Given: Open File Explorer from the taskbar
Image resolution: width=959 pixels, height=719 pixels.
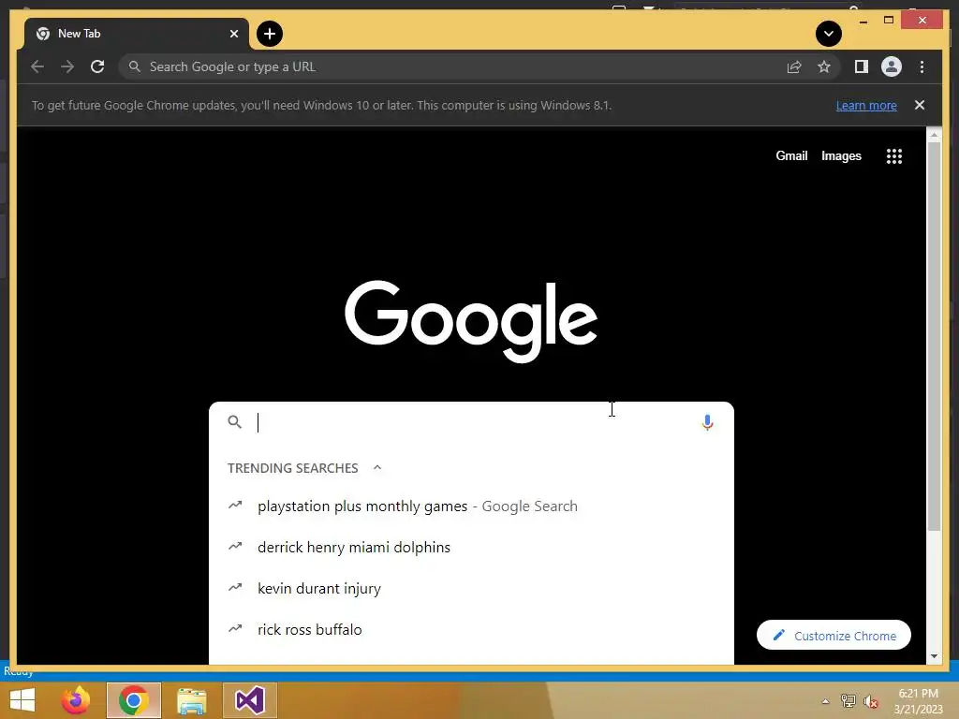Looking at the screenshot, I should tap(191, 700).
